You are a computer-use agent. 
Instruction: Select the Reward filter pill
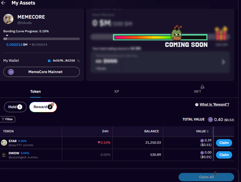click(x=43, y=107)
